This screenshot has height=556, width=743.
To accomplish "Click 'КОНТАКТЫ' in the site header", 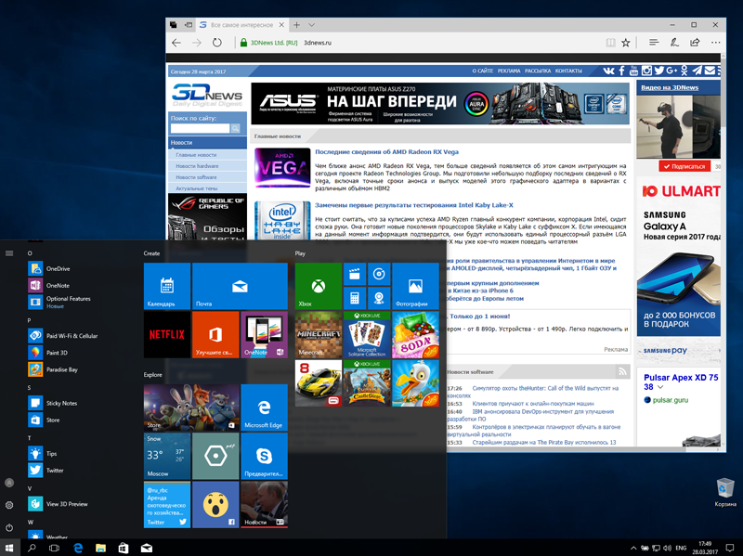I will click(x=568, y=71).
